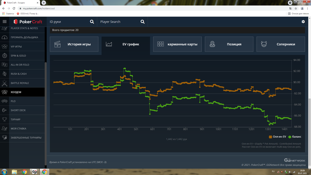Click the Player Search magnifier icon
This screenshot has height=175, width=311.
[x=143, y=22]
